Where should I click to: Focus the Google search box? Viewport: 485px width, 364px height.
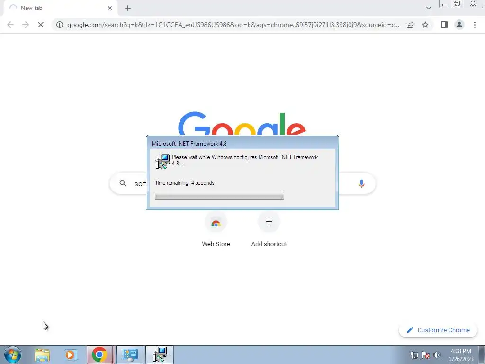(242, 183)
